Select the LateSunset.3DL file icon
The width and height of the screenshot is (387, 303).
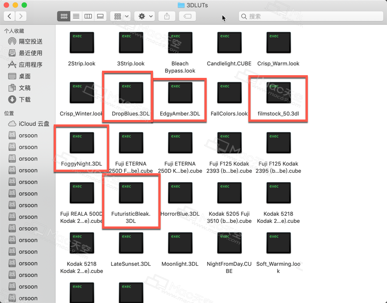131,243
